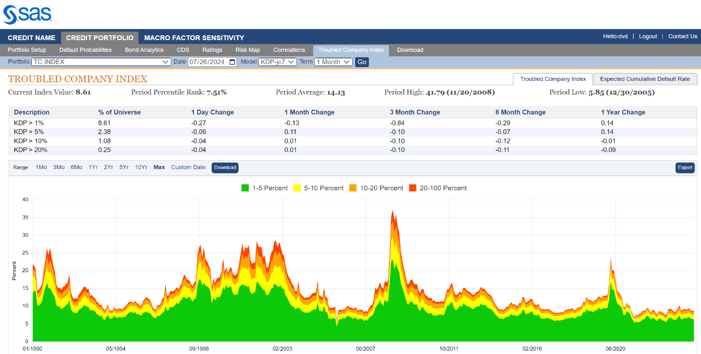
Task: Toggle the green 1-5 Percent legend swatch
Action: (x=245, y=188)
